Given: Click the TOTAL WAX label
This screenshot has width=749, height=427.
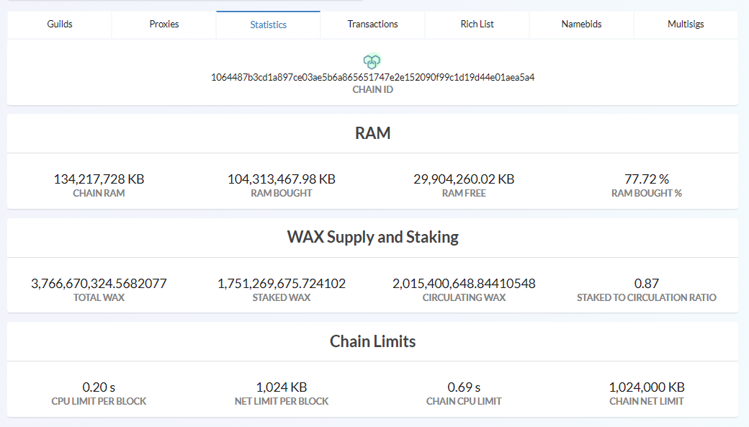Looking at the screenshot, I should pyautogui.click(x=99, y=297).
